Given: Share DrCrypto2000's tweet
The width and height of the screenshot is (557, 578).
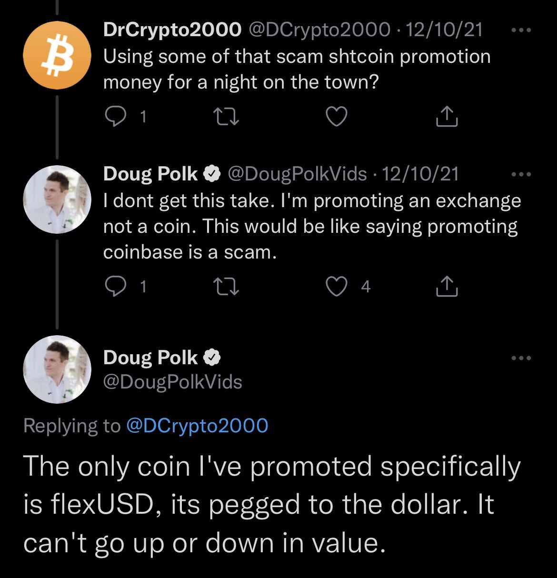Looking at the screenshot, I should pos(447,116).
